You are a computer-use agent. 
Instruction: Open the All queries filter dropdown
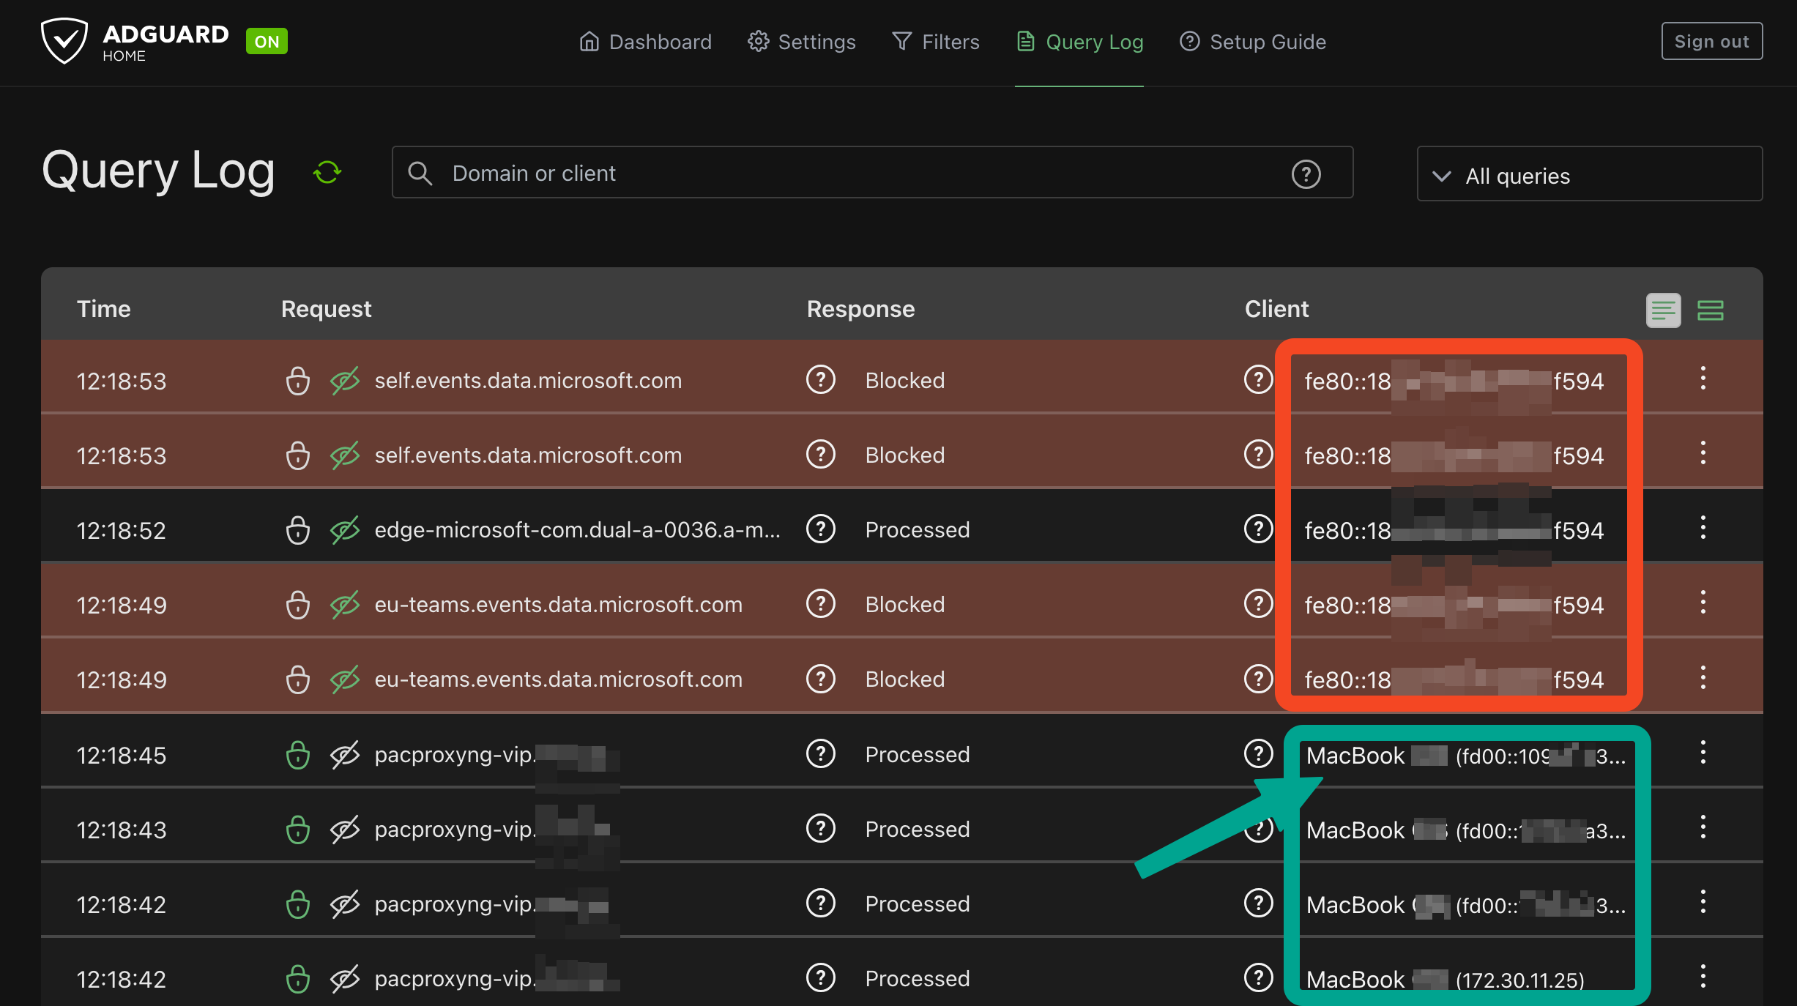(1589, 176)
